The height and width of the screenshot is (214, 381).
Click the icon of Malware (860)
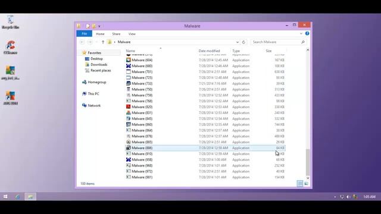coord(129,124)
